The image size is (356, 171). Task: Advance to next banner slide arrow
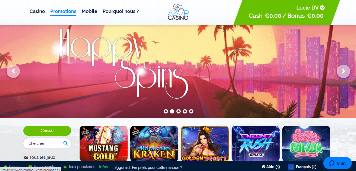pos(344,71)
